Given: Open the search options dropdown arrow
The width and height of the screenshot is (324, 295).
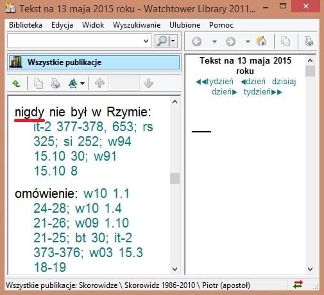Looking at the screenshot, I should pyautogui.click(x=173, y=40).
